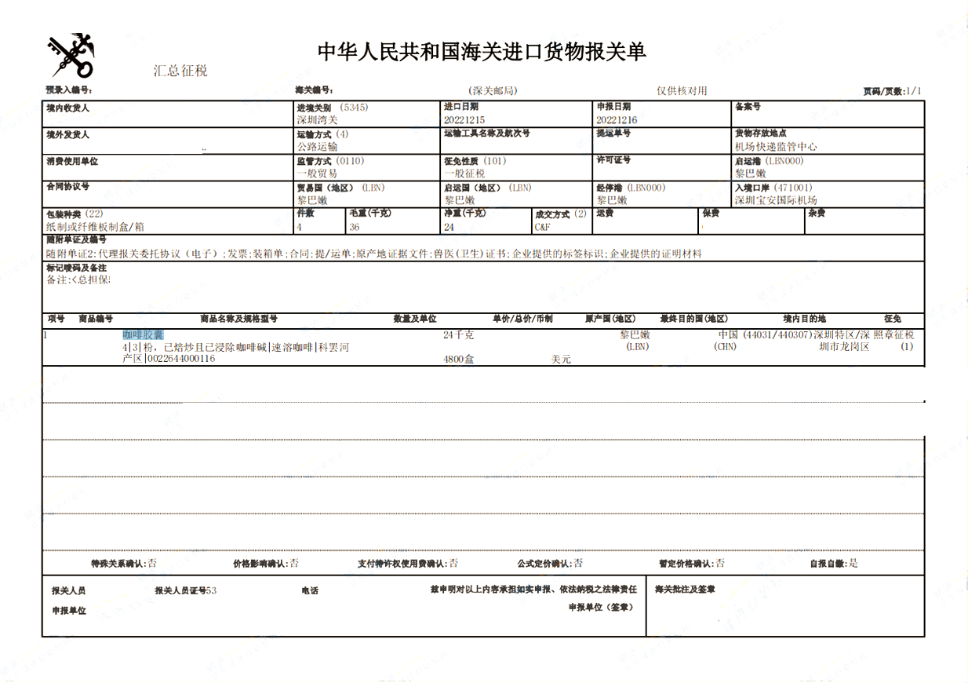
Task: Toggle the 公式定价确认 option
Action: [x=577, y=563]
